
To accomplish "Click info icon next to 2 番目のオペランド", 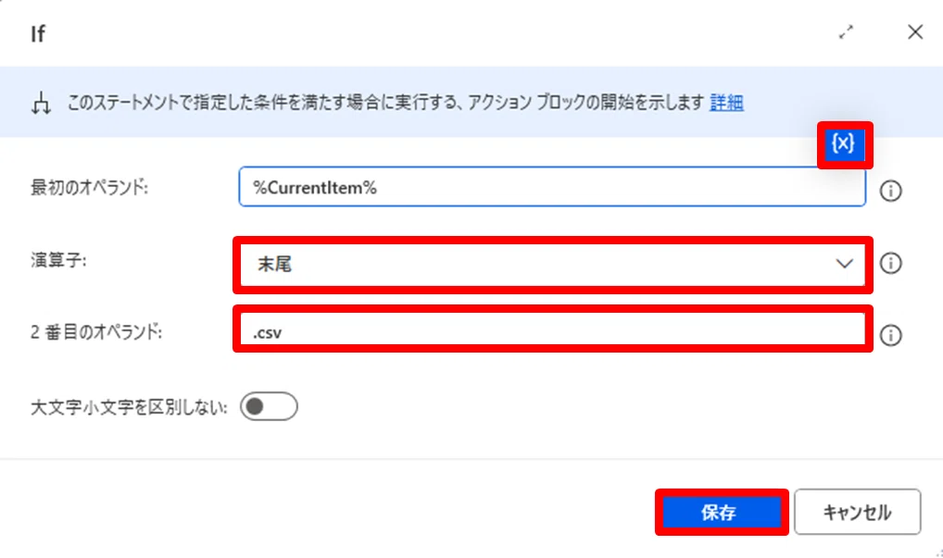I will 890,335.
